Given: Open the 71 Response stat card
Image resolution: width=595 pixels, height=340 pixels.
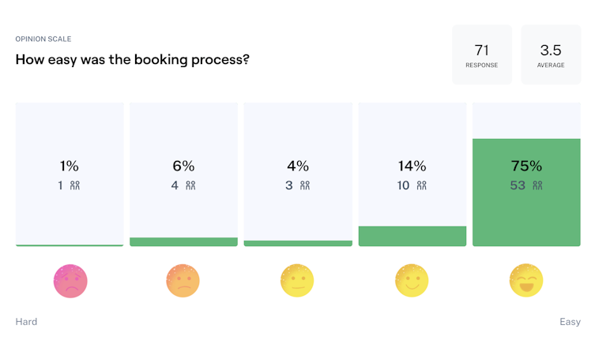Looking at the screenshot, I should pyautogui.click(x=482, y=54).
